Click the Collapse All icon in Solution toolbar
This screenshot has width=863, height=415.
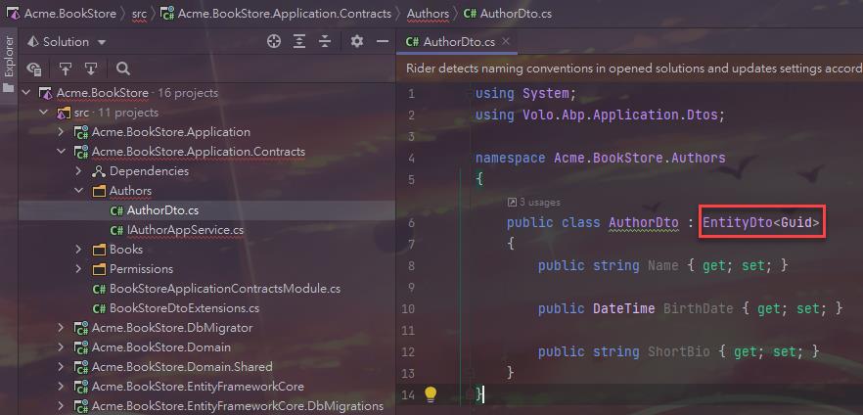[x=325, y=42]
